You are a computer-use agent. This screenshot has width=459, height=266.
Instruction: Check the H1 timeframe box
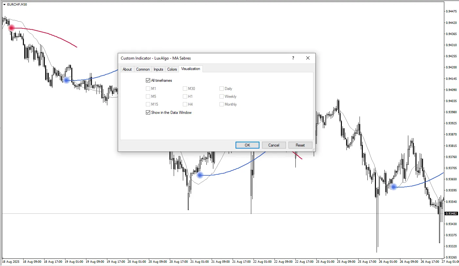(185, 97)
